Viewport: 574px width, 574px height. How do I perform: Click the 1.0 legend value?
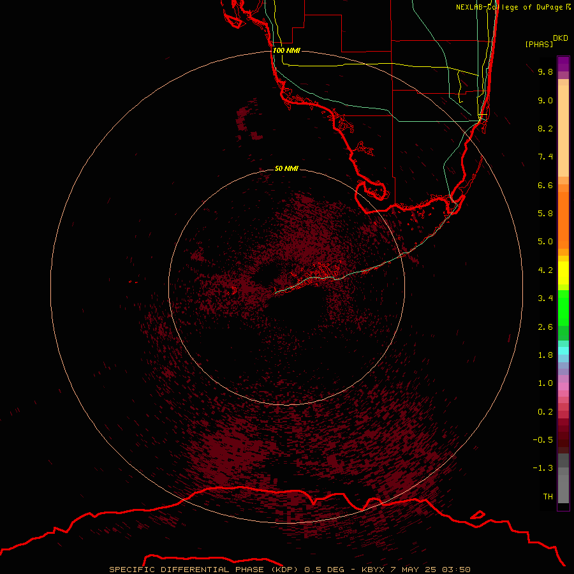pyautogui.click(x=545, y=383)
